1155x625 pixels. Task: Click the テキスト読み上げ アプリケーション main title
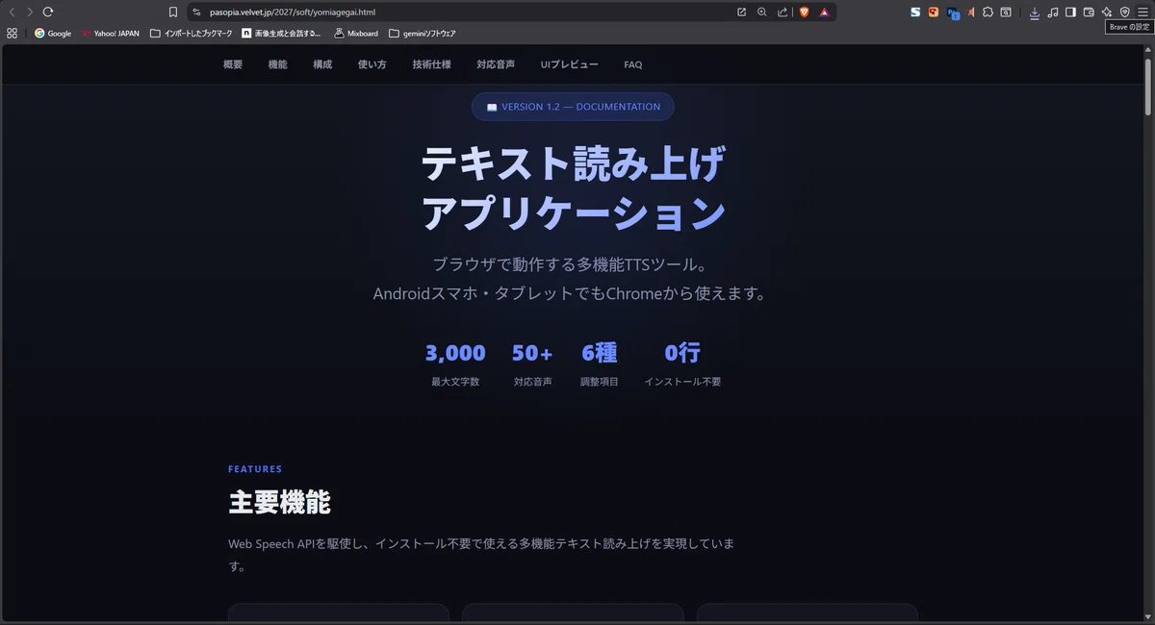pos(573,188)
